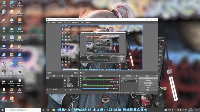The image size is (200, 112).
Task: Move the scene up in the Scenes panel
Action: pyautogui.click(x=53, y=90)
